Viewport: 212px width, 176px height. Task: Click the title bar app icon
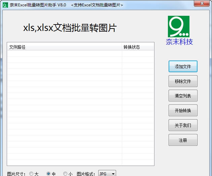pos(5,5)
